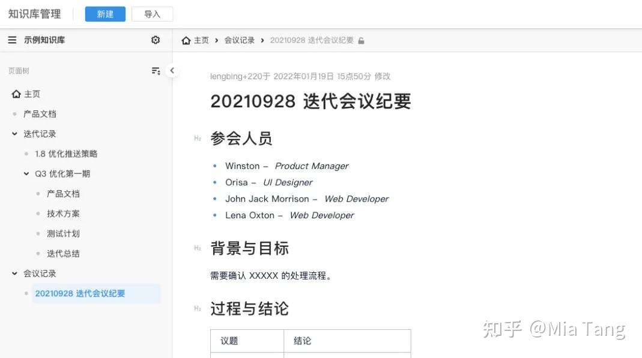Viewport: 642px width, 358px height.
Task: Collapse the sidebar with the left chevron
Action: [x=172, y=70]
